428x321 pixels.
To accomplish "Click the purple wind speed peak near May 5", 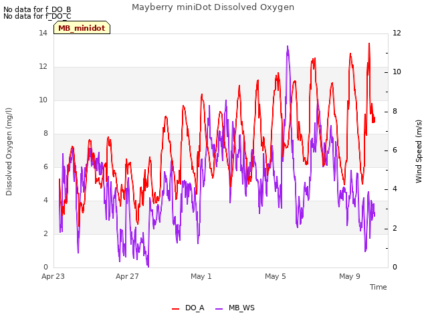I will (x=288, y=47).
